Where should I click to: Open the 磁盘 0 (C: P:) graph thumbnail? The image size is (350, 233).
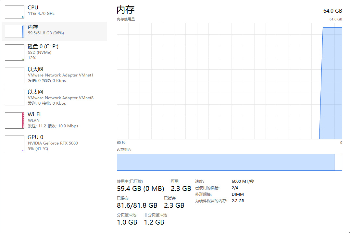pyautogui.click(x=14, y=52)
